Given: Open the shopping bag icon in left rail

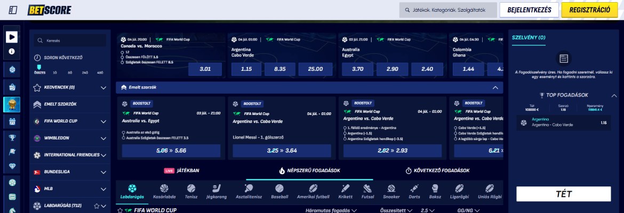Looking at the screenshot, I should [12, 87].
